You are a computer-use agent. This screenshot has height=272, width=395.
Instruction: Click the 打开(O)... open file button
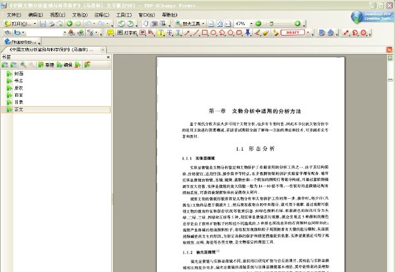pos(18,24)
